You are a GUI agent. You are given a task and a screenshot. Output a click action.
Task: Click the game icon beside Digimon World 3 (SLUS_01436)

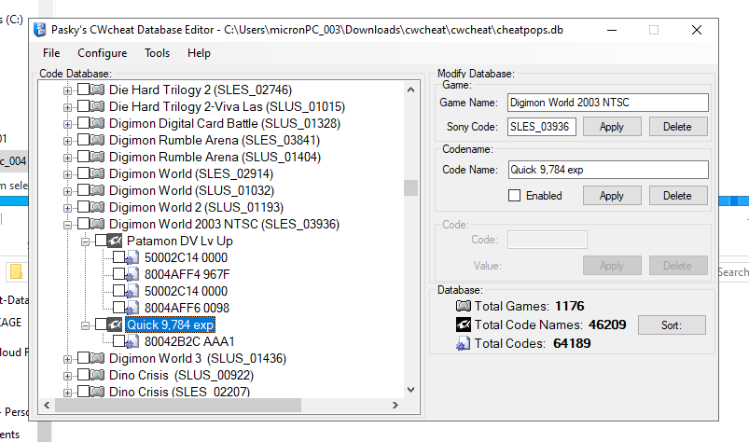(x=98, y=358)
